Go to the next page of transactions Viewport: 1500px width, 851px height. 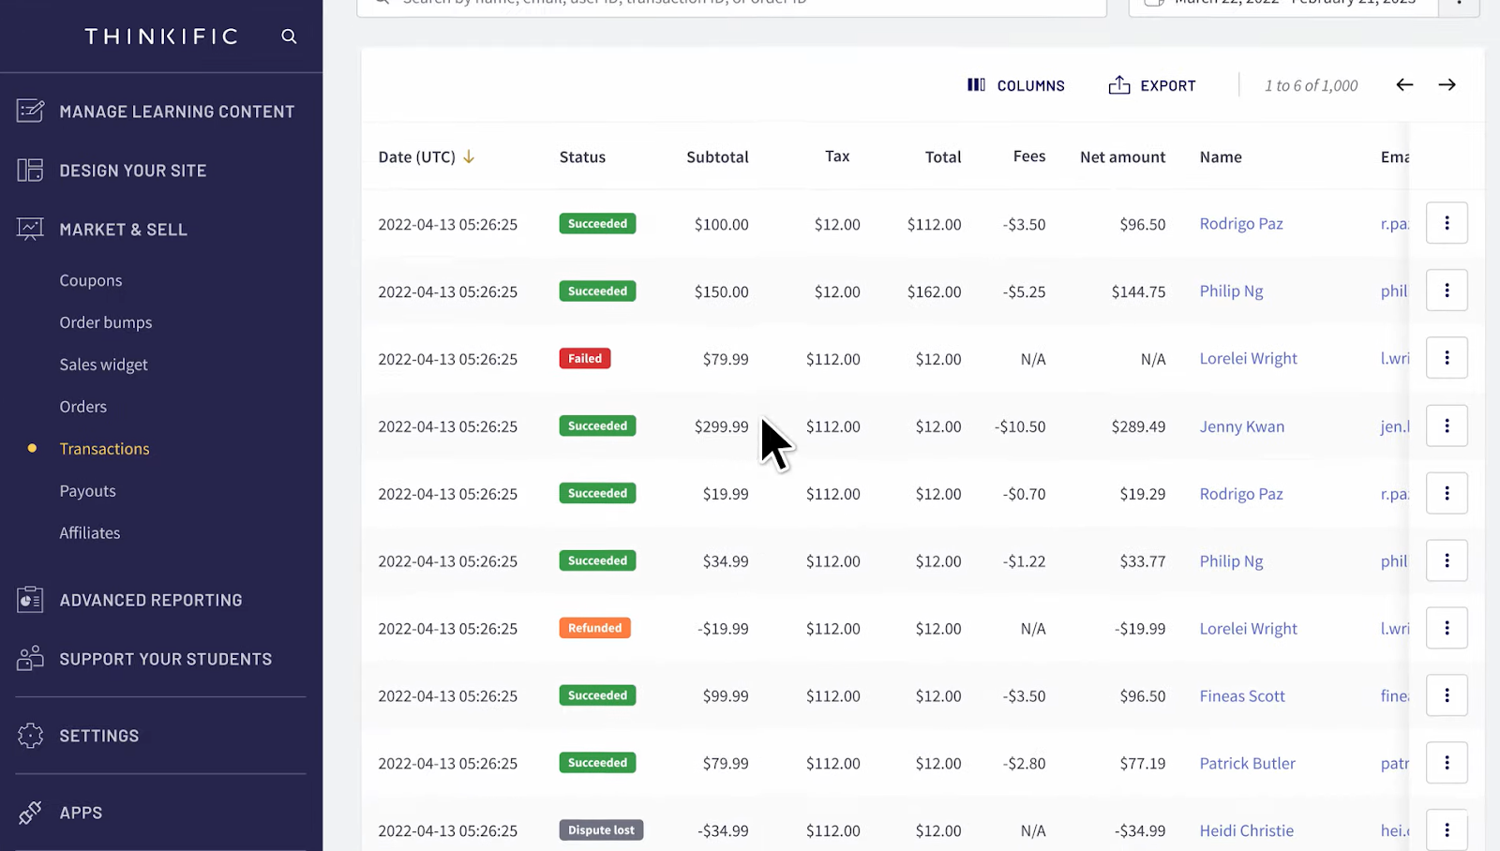coord(1447,84)
